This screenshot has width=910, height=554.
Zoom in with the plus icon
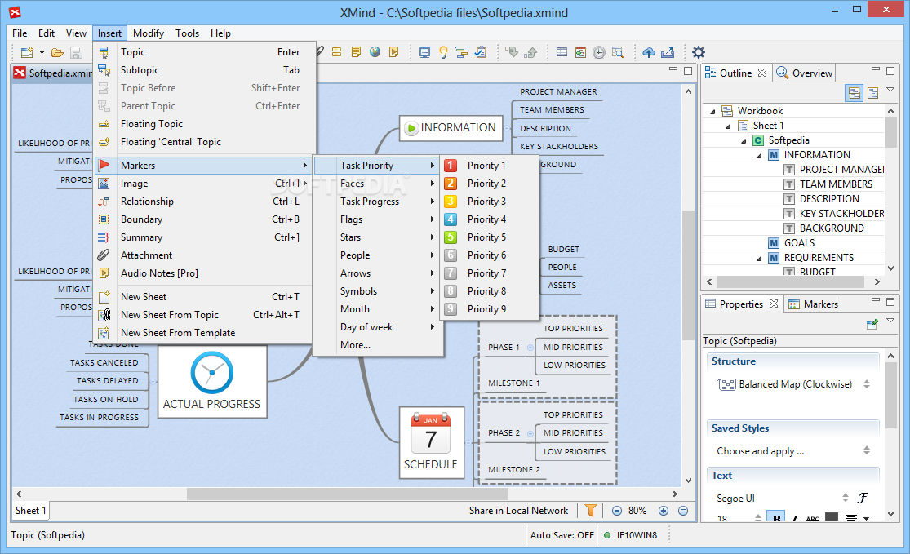[664, 511]
